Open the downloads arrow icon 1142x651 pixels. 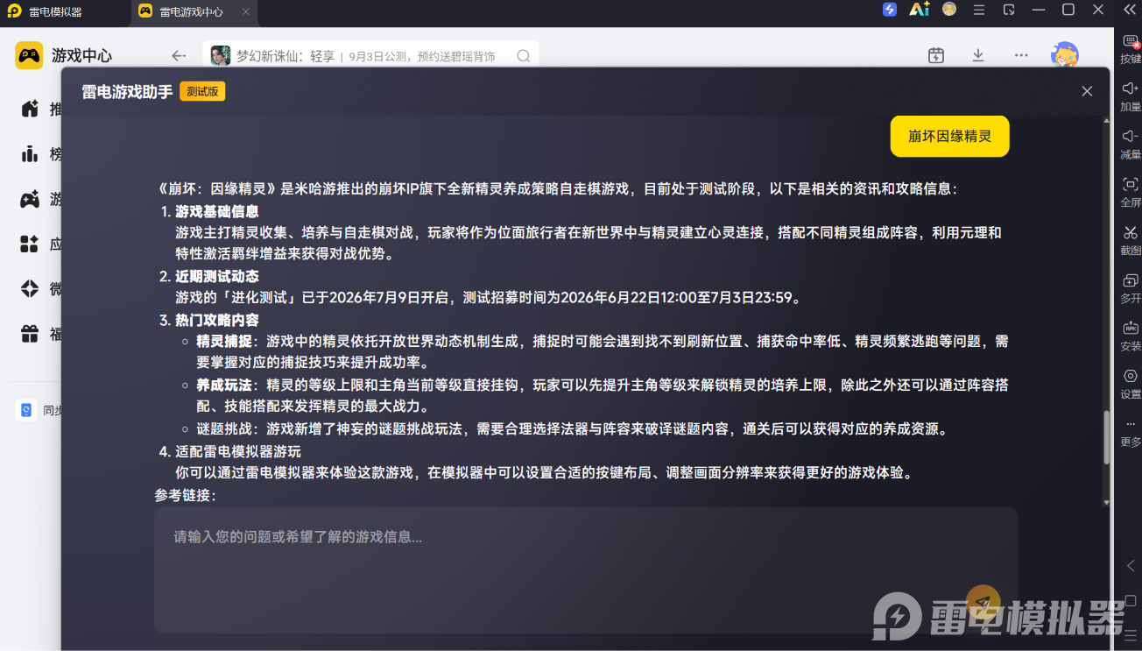978,55
